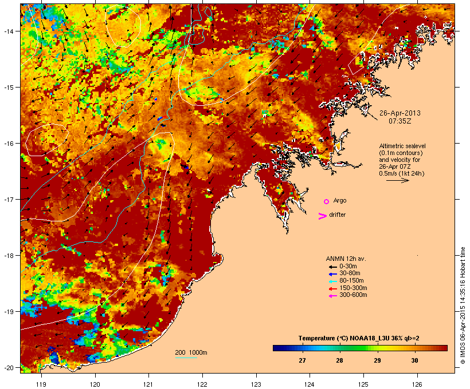Viewport: 470px width, 389px height.
Task: Click the colorbar value 29
Action: pyautogui.click(x=377, y=360)
